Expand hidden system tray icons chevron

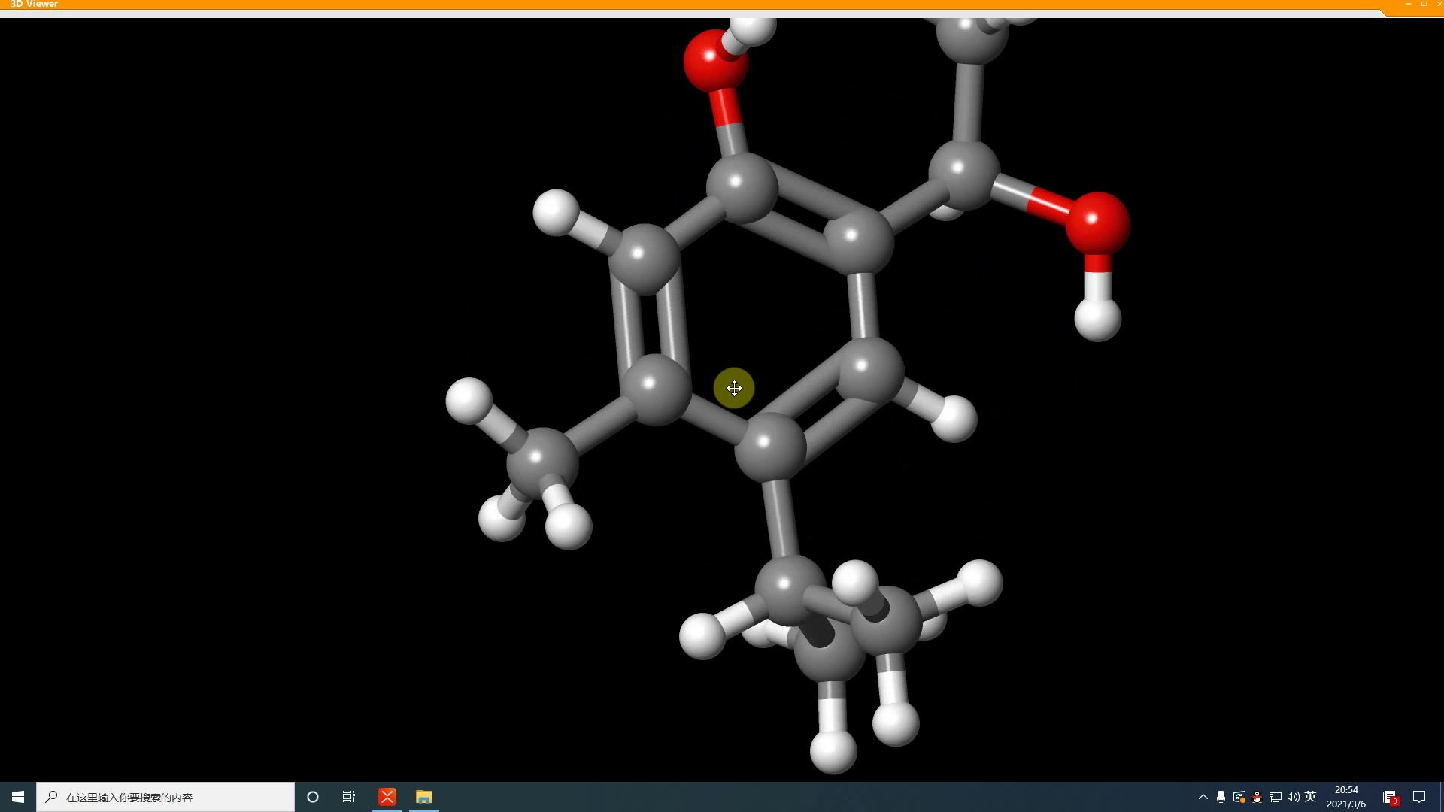click(x=1203, y=797)
